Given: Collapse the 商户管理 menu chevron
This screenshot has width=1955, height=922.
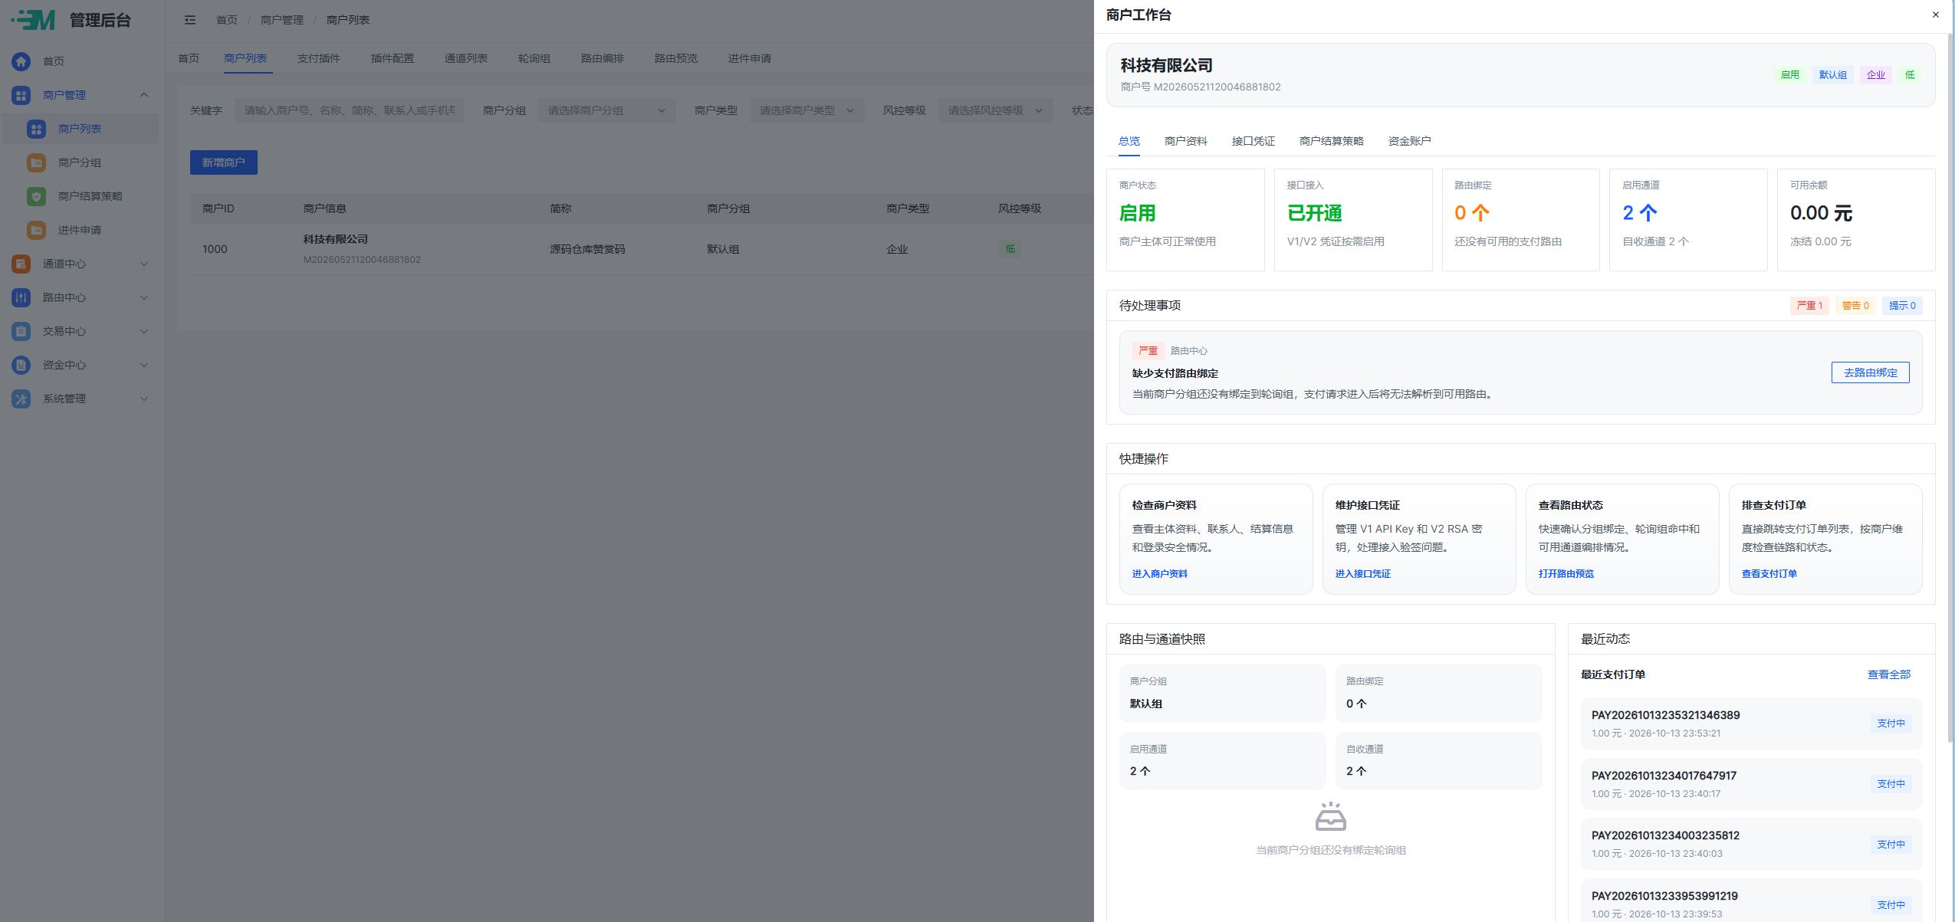Looking at the screenshot, I should click(144, 95).
